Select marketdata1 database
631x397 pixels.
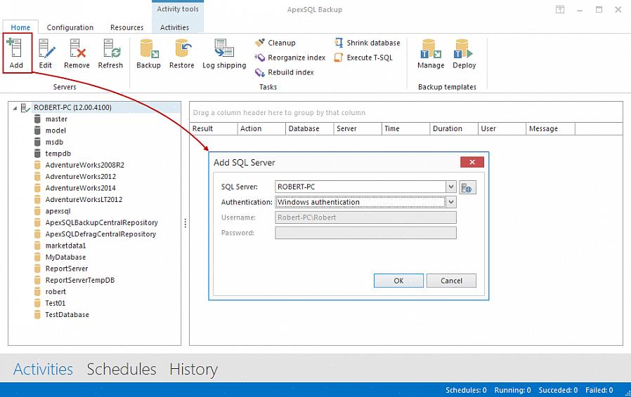(x=65, y=245)
